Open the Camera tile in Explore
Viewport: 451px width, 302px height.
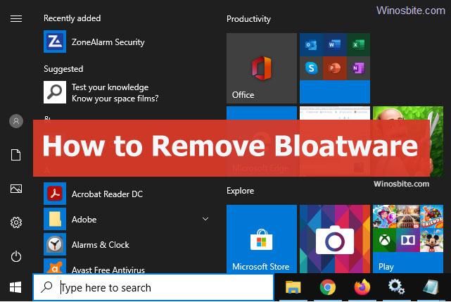[x=334, y=239]
